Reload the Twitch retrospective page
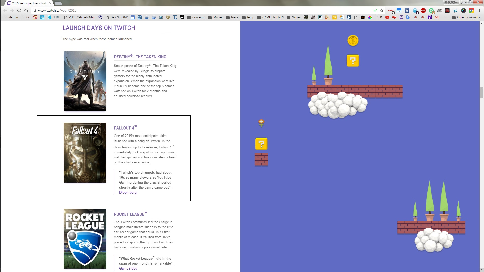This screenshot has height=272, width=484. coord(19,10)
